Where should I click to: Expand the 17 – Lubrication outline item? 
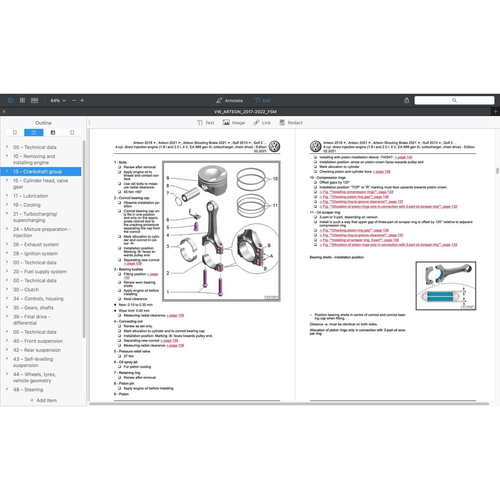tap(7, 196)
